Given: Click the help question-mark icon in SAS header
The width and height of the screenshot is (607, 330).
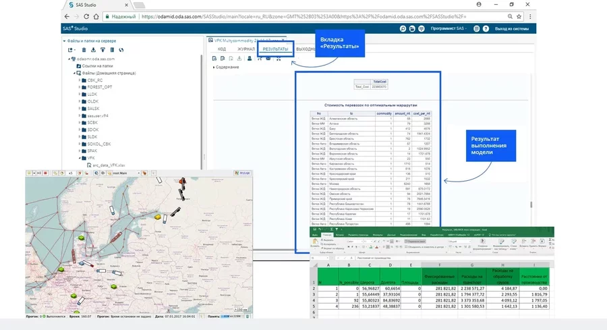Looking at the screenshot, I should pyautogui.click(x=486, y=28).
